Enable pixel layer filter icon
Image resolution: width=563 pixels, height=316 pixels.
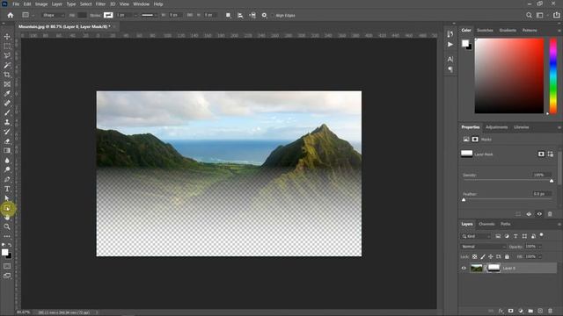pyautogui.click(x=498, y=236)
